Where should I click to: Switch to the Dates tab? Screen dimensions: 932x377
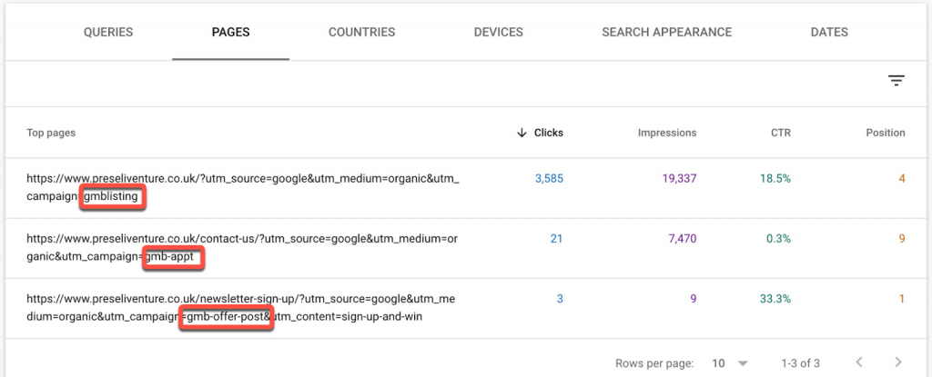point(829,32)
